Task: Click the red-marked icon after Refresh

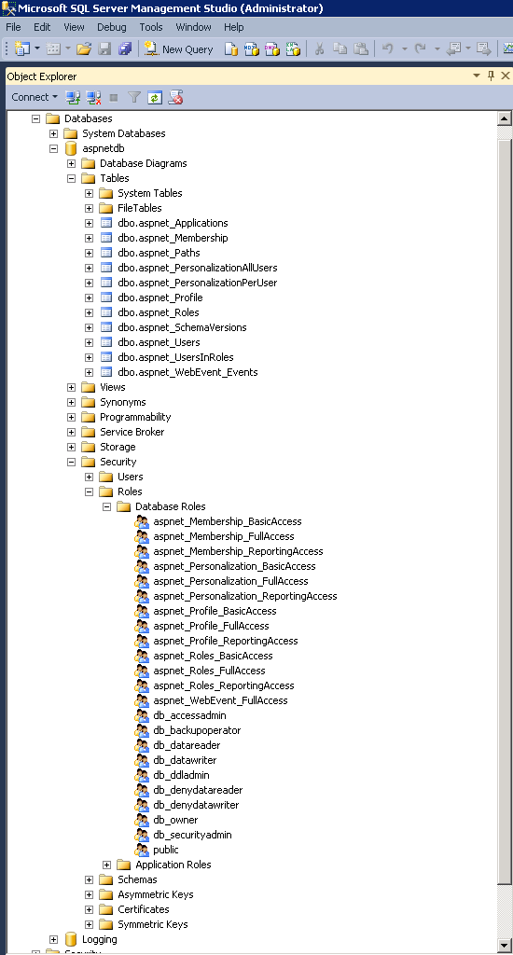Action: [x=175, y=97]
